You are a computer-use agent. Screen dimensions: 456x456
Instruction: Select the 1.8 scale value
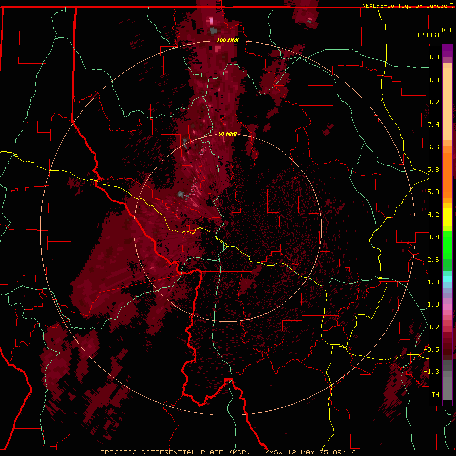point(433,282)
